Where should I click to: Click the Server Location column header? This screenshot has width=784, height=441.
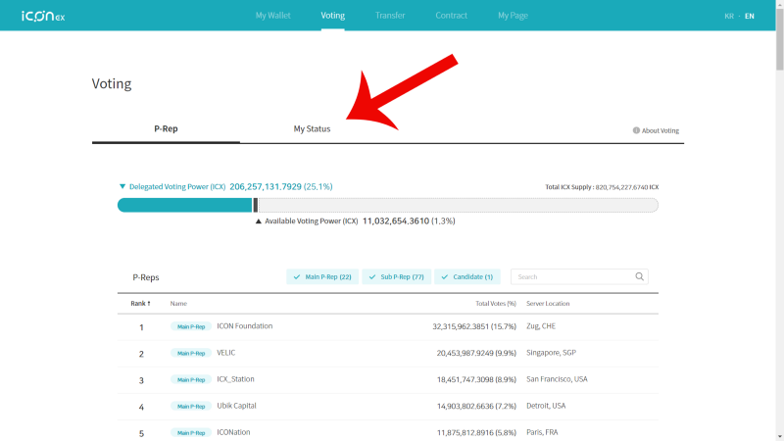[548, 304]
